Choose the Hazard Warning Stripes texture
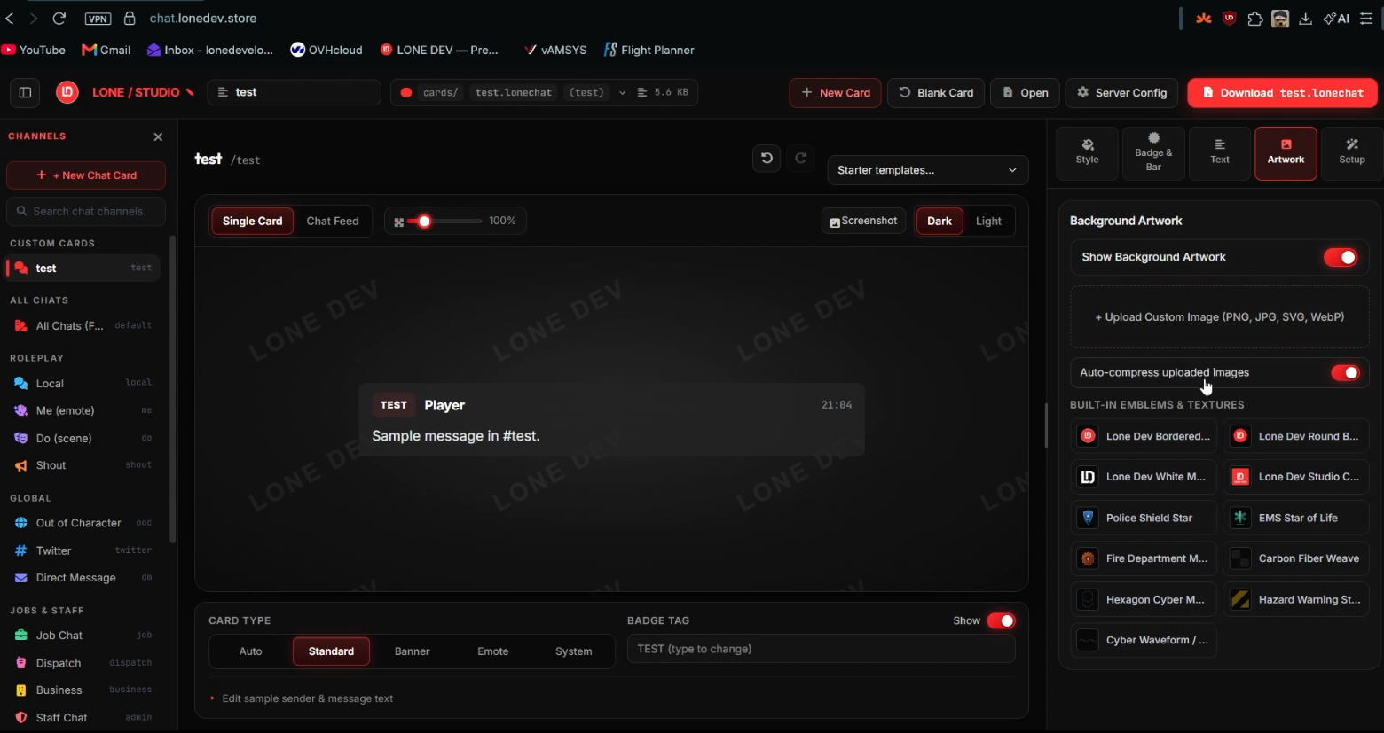The image size is (1384, 733). tap(1296, 599)
